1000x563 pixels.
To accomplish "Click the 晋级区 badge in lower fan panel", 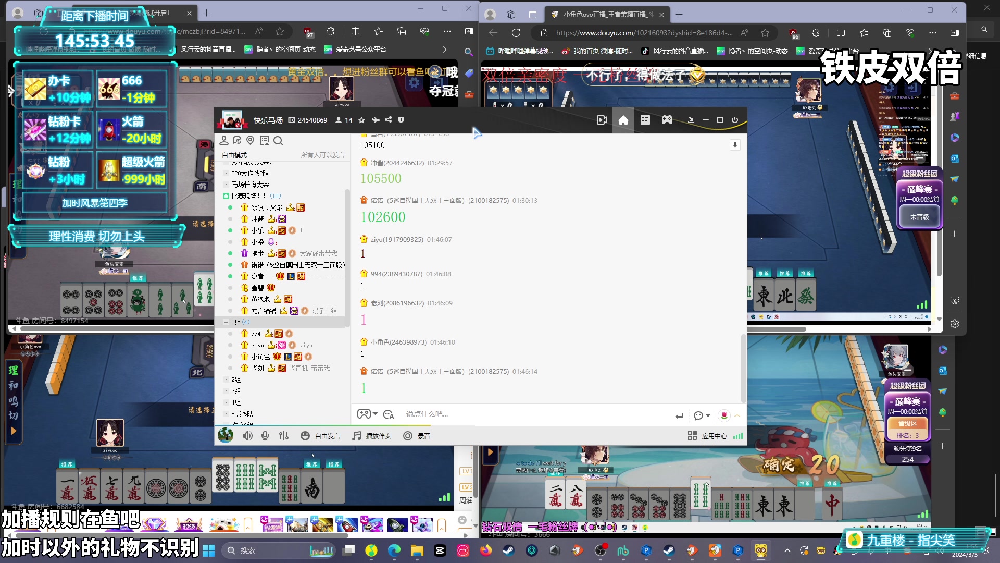I will (907, 423).
